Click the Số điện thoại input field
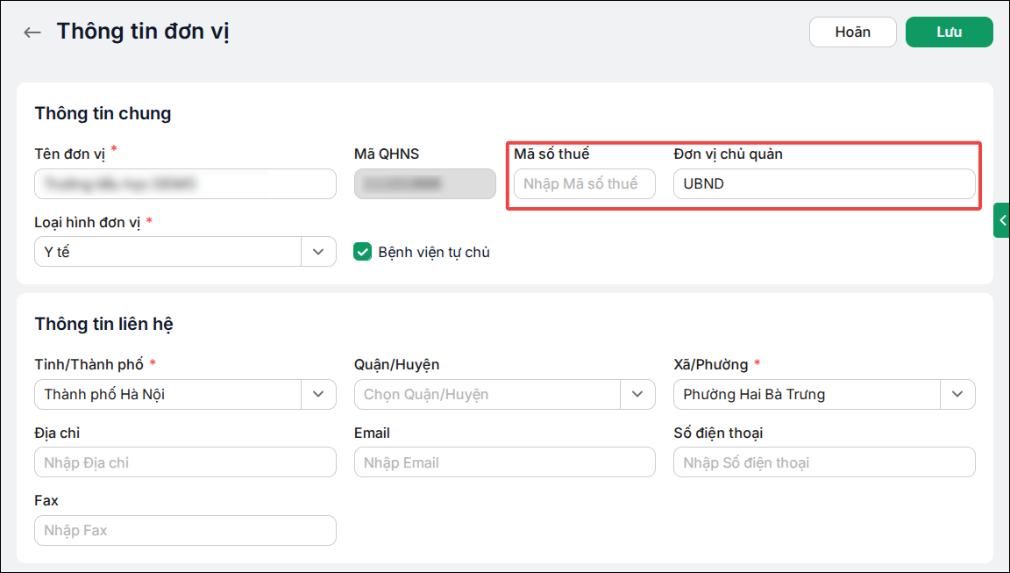This screenshot has width=1010, height=573. pos(824,462)
